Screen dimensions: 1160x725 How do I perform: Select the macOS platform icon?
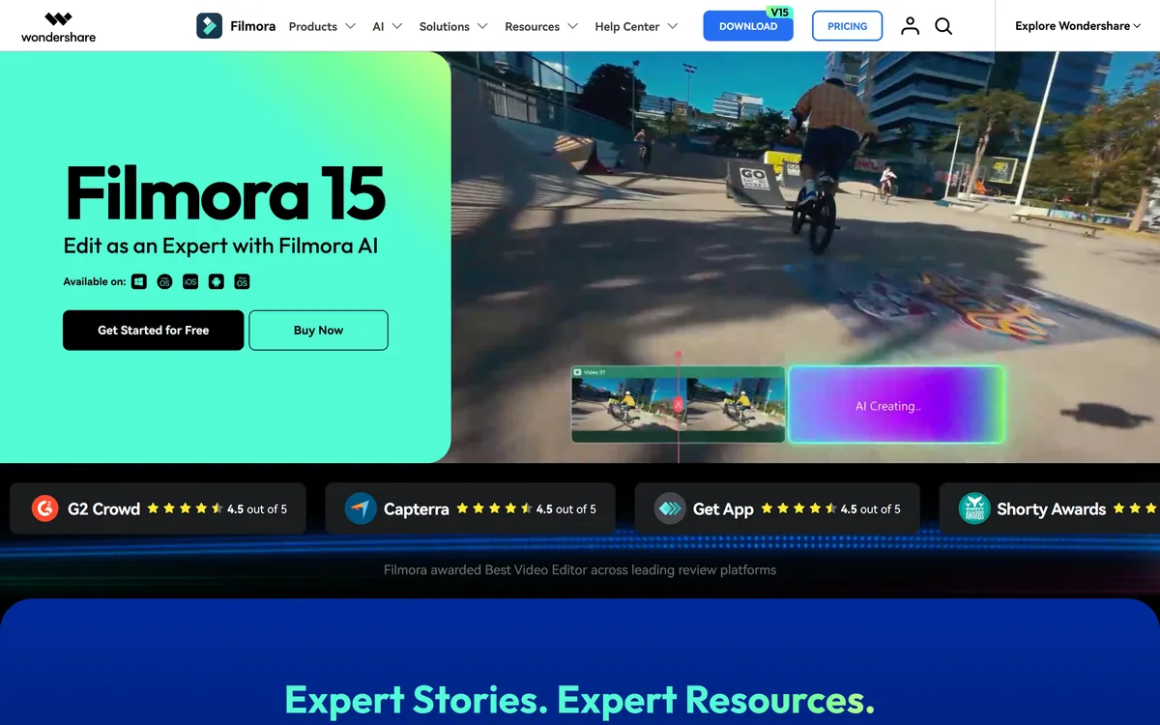165,281
